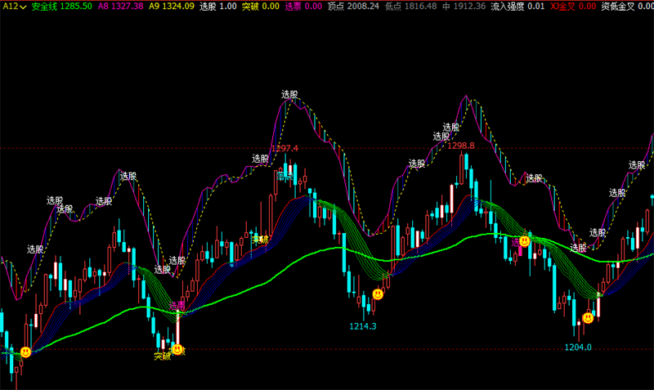Click the 突破 0.00 header value

(x=261, y=7)
